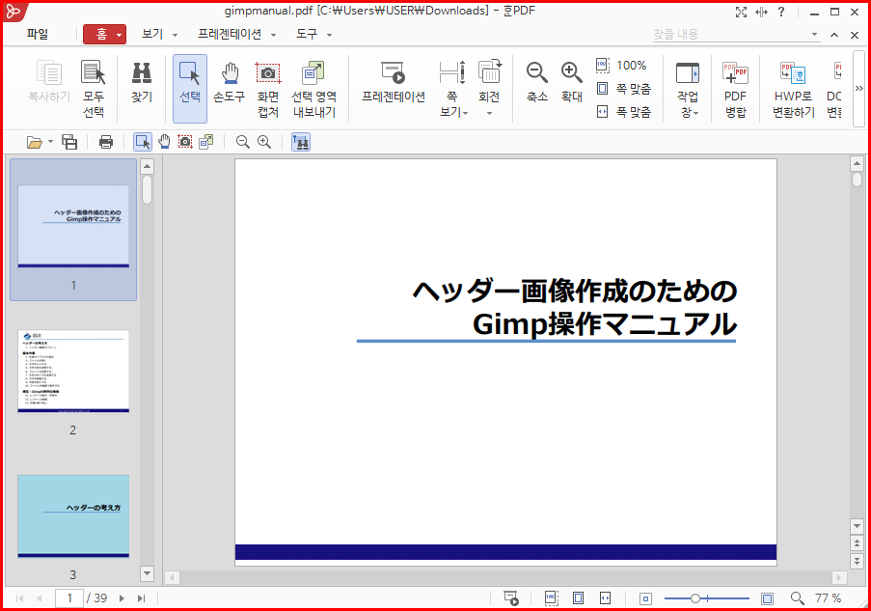Switch to the 손도구 hand tool in the ribbon
This screenshot has width=871, height=611.
click(229, 82)
